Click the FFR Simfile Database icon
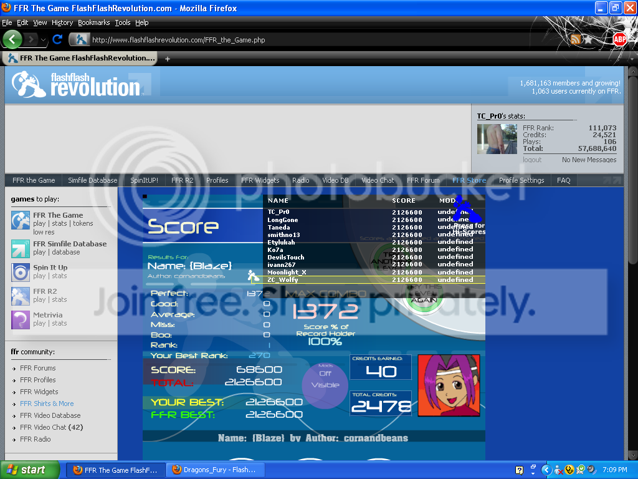The width and height of the screenshot is (638, 479). click(x=20, y=248)
